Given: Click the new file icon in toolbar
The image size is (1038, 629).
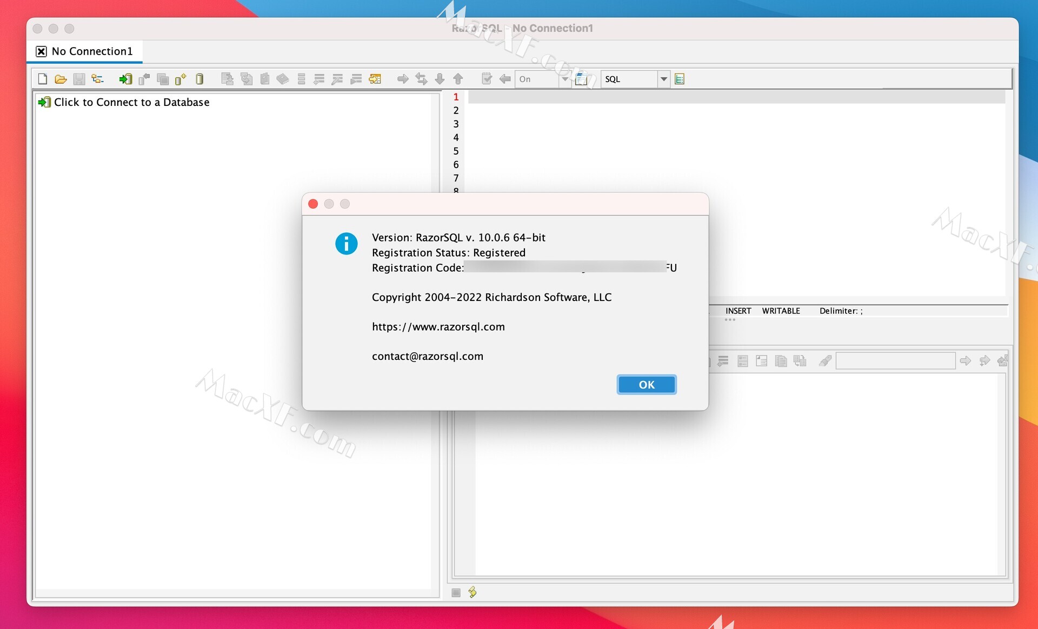Looking at the screenshot, I should (43, 79).
